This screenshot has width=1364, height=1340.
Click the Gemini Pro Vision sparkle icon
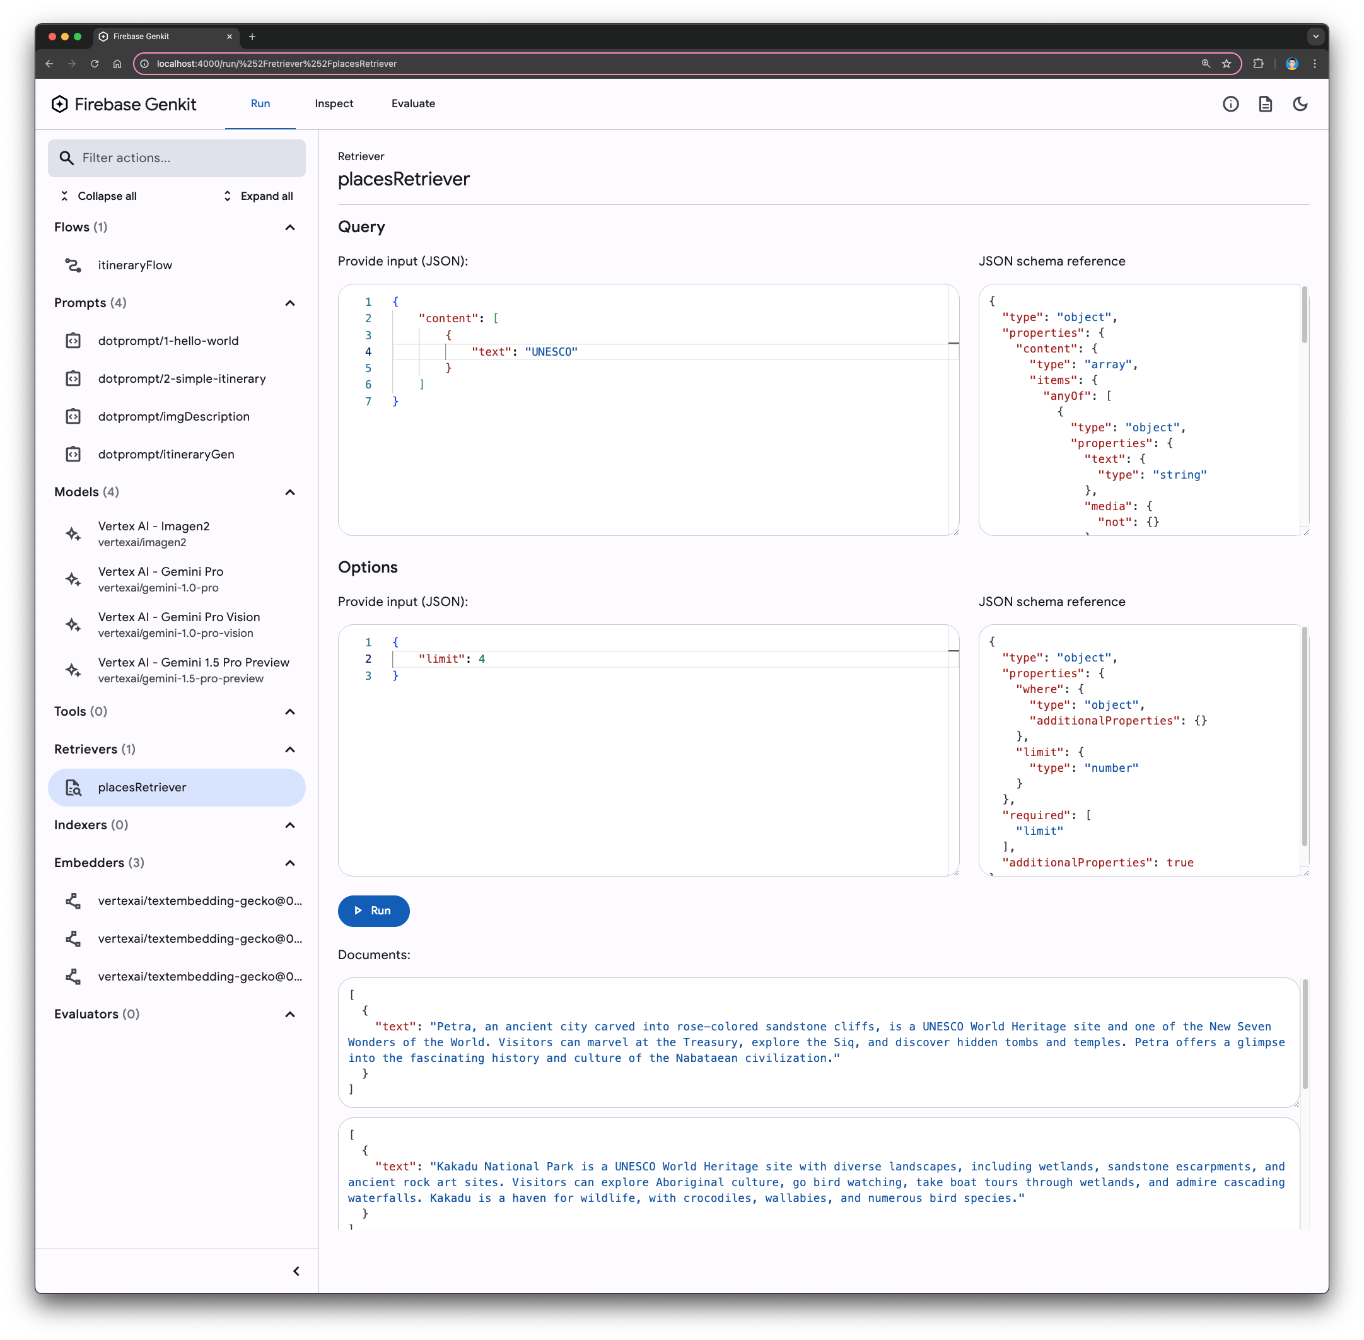[73, 624]
